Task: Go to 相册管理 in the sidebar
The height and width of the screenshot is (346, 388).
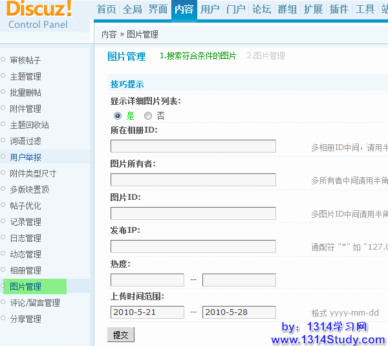Action: 25,270
